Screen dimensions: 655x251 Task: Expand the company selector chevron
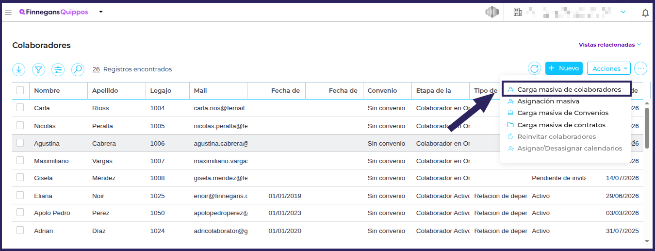tap(623, 12)
